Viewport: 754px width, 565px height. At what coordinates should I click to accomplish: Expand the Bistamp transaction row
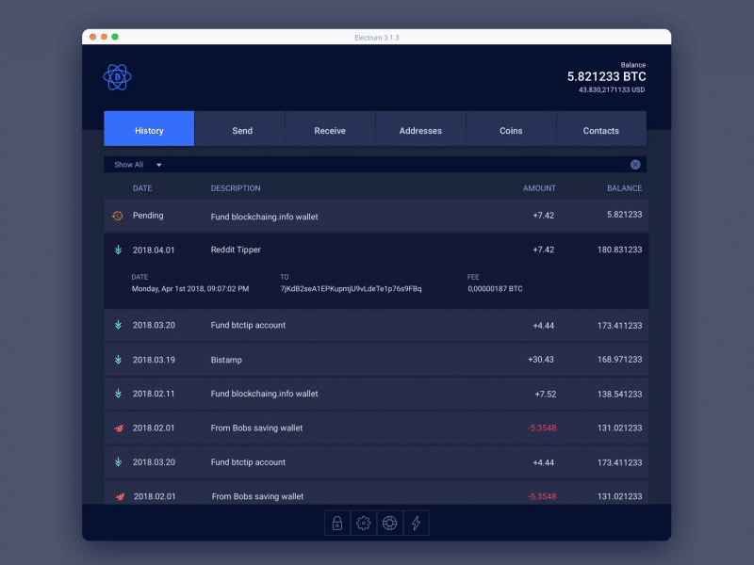pyautogui.click(x=375, y=360)
